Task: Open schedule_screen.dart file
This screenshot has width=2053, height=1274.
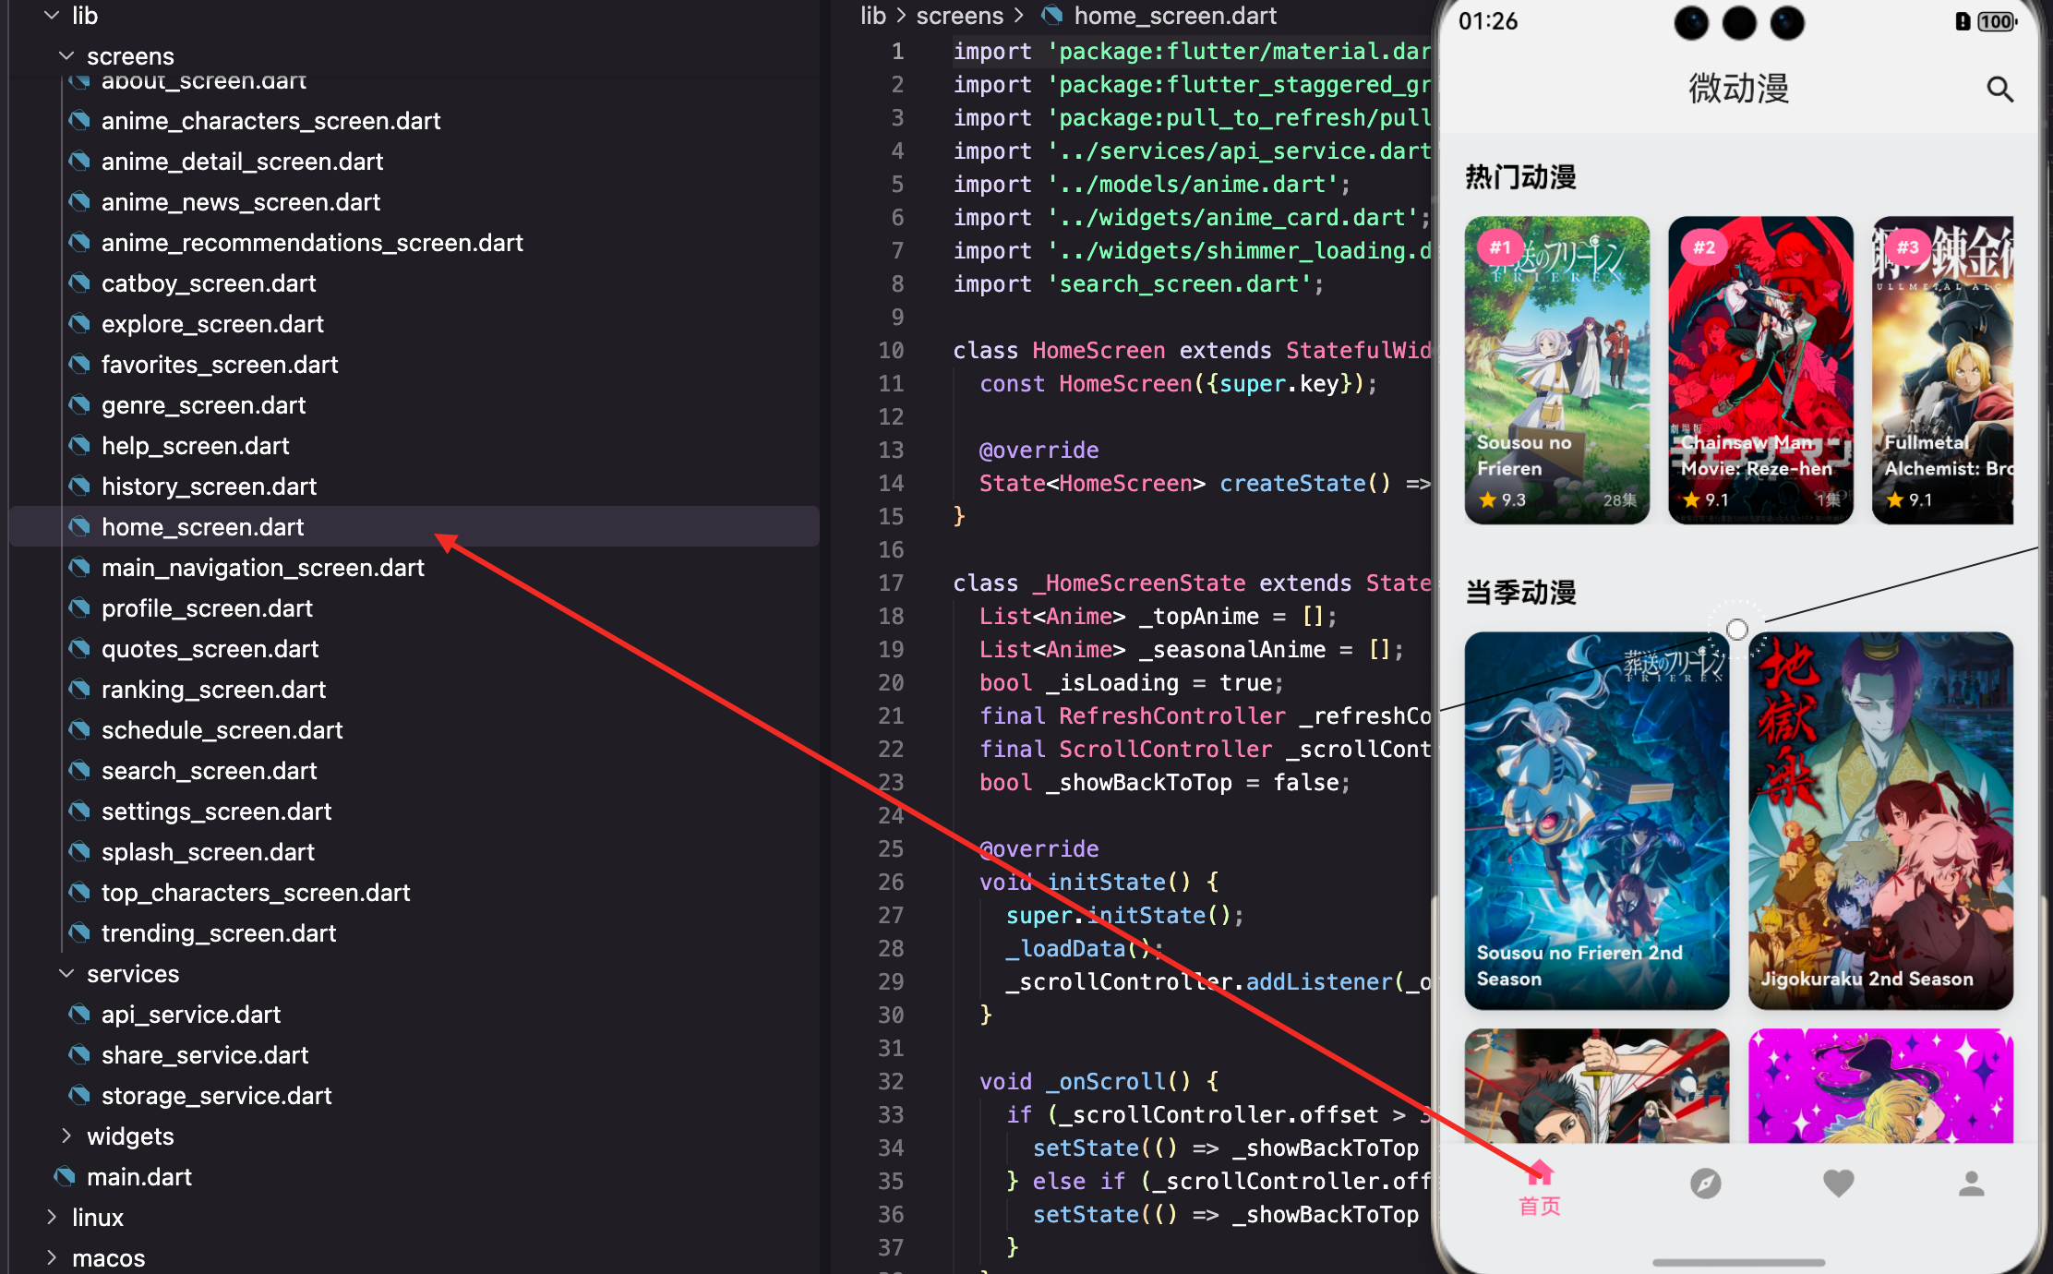Action: tap(222, 730)
